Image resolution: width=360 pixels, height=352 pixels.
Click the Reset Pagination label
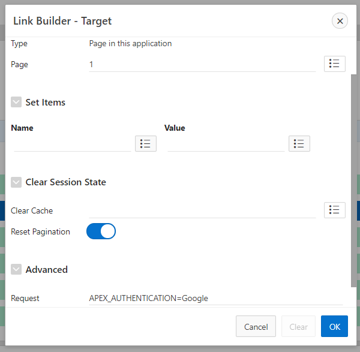(x=40, y=231)
